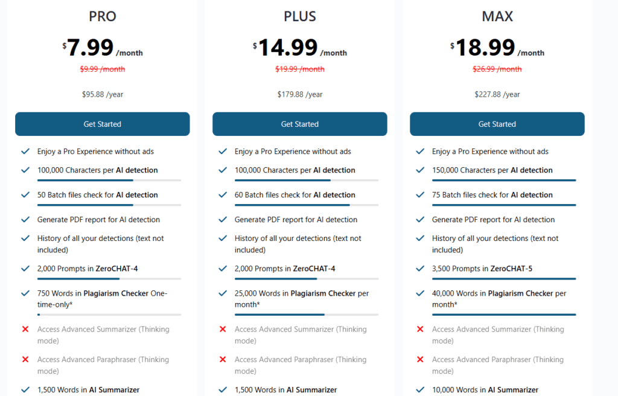Click the red X on Plus's Advanced Paraphraser row
This screenshot has width=618, height=396.
[222, 359]
